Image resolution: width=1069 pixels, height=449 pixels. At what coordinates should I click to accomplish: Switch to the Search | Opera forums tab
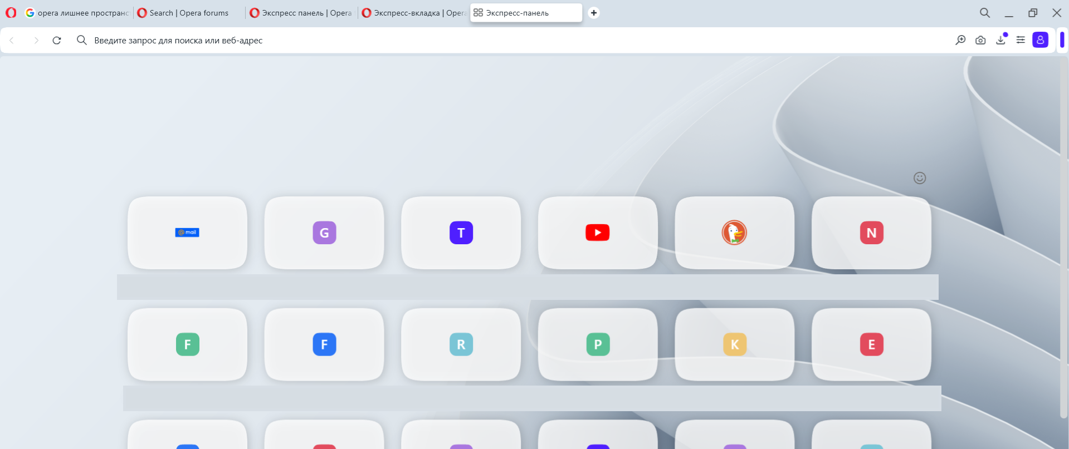point(189,13)
